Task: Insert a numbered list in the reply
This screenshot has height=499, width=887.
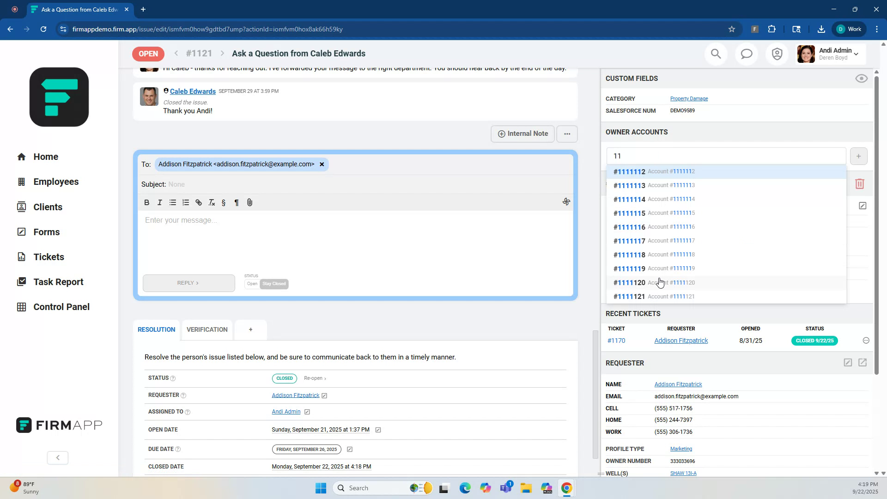Action: click(x=185, y=202)
